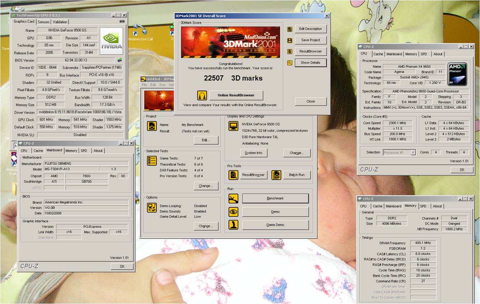Image resolution: width=480 pixels, height=304 pixels.
Task: Click the Benchmark button
Action: pos(276,198)
